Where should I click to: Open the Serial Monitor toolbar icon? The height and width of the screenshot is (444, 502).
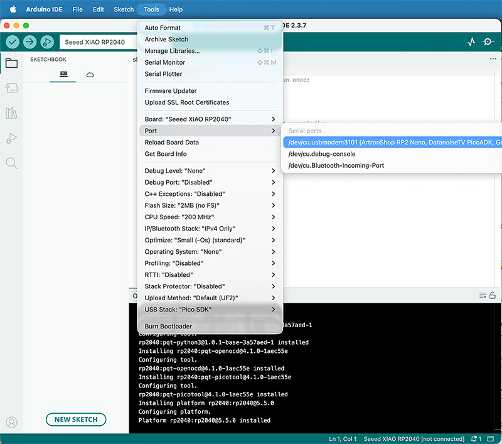click(488, 42)
